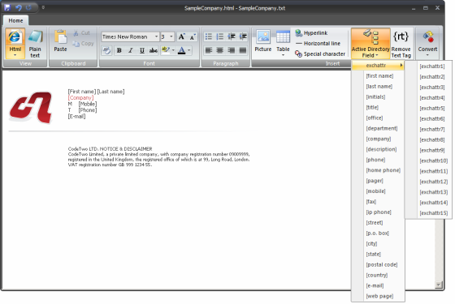Viewport: 455px width, 304px height.
Task: Open the font size dropdown
Action: 171,36
